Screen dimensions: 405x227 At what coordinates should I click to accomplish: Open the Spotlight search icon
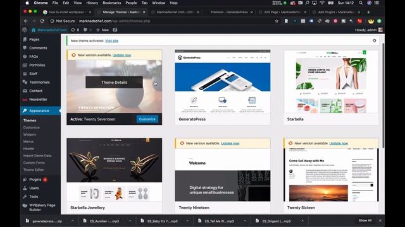pyautogui.click(x=361, y=3)
